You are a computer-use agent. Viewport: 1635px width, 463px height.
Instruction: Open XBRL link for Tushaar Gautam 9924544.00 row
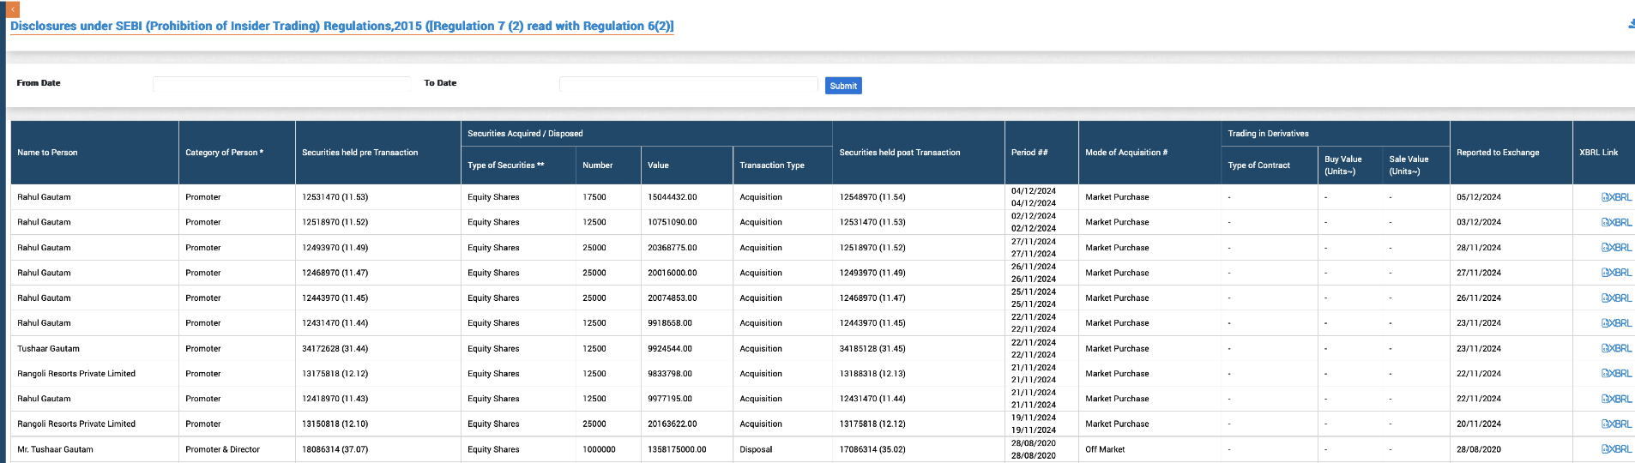pos(1616,349)
